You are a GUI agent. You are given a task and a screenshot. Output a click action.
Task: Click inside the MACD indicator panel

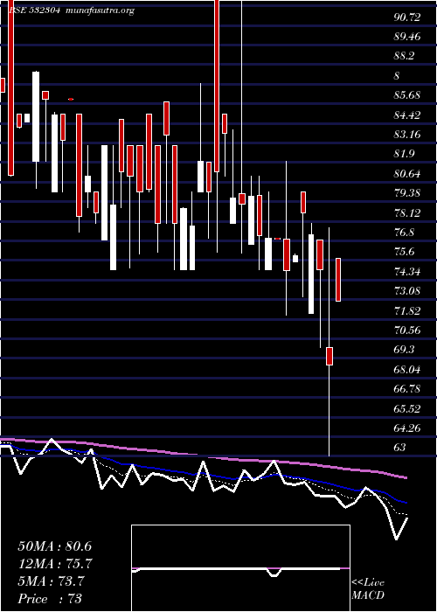(x=240, y=568)
